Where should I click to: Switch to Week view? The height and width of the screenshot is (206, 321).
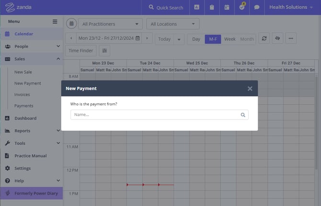click(x=229, y=39)
